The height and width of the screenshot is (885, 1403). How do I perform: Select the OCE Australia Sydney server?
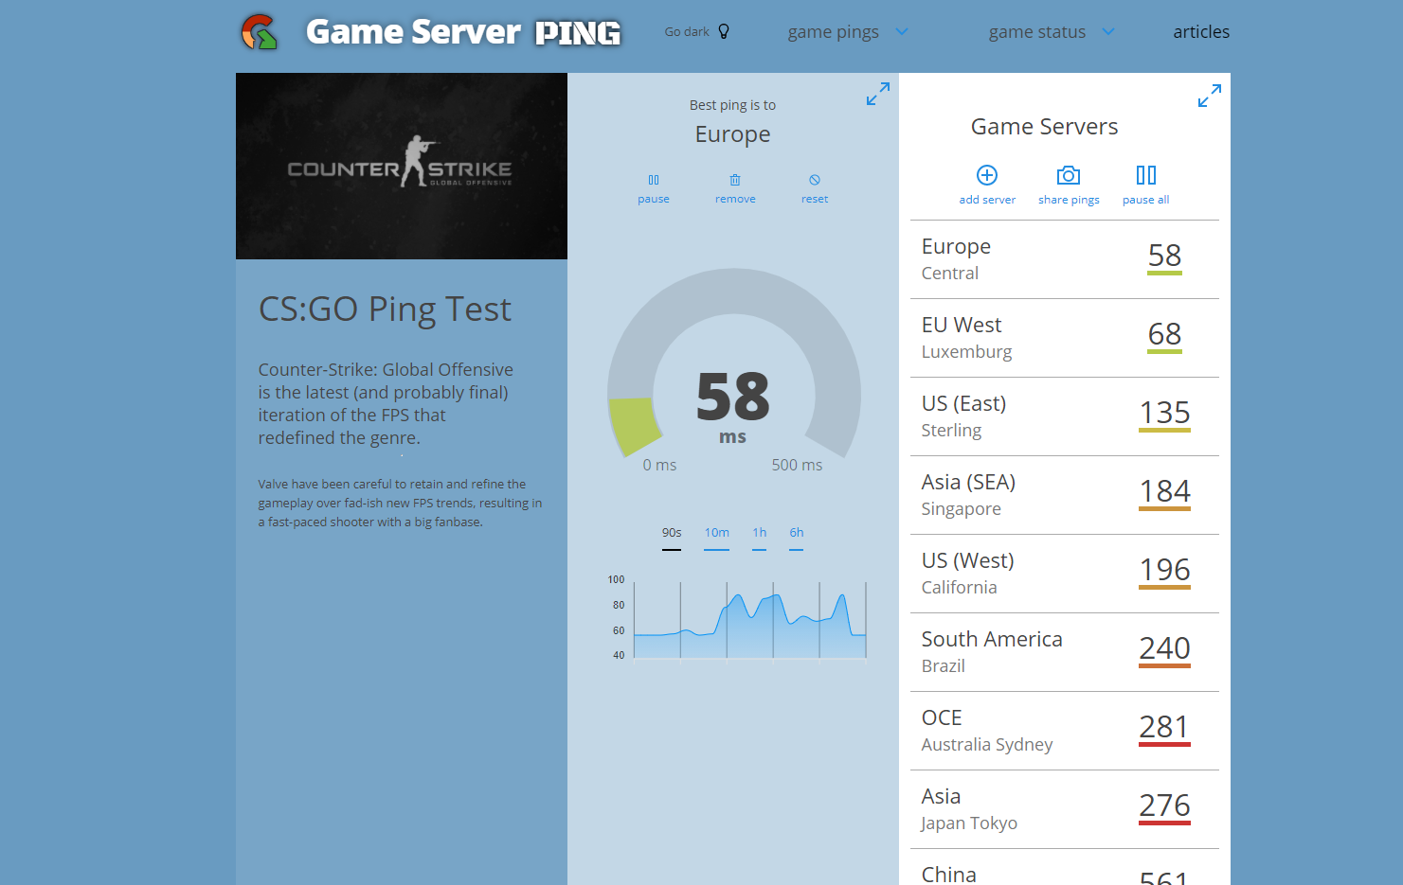1065,731
